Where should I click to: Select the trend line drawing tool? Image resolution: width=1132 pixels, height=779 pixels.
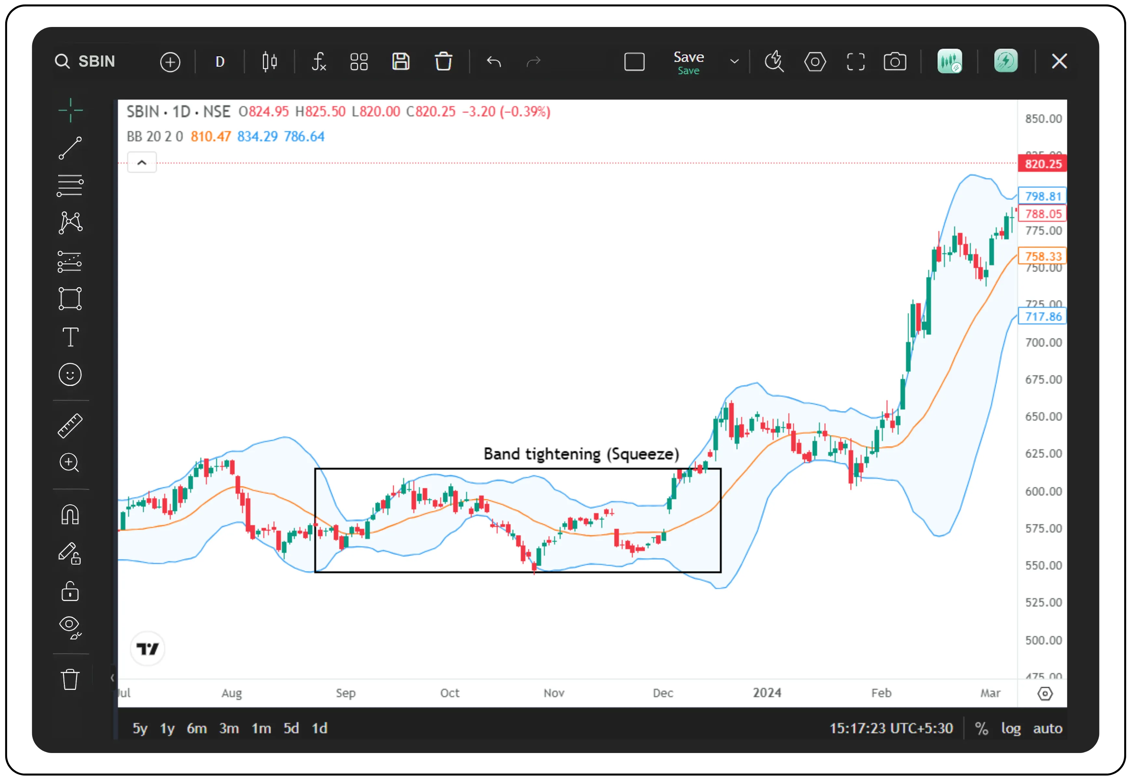coord(70,148)
